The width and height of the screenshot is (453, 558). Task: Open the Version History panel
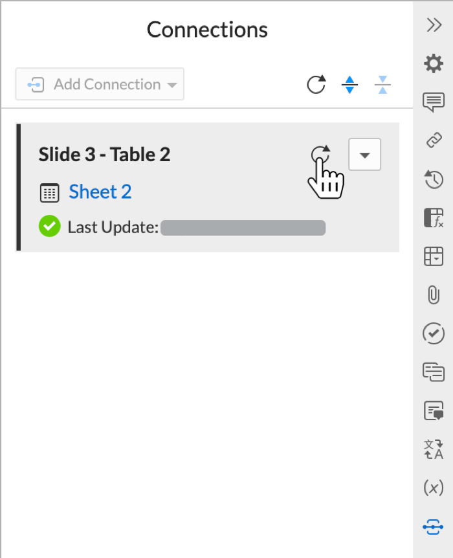(x=433, y=179)
